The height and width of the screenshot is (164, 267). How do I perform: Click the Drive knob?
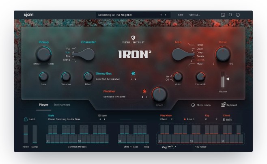223,54
